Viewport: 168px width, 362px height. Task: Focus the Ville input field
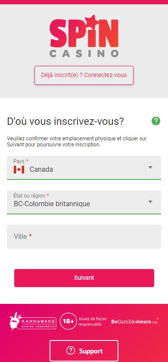(x=84, y=237)
